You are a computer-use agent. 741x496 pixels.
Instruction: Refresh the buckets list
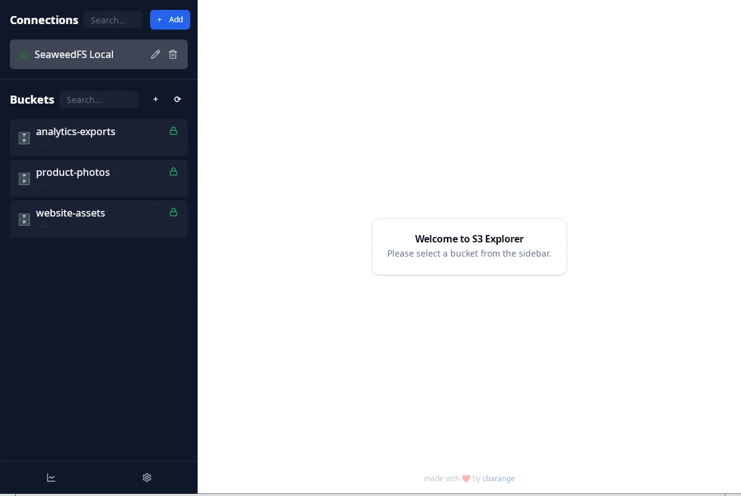pos(178,99)
